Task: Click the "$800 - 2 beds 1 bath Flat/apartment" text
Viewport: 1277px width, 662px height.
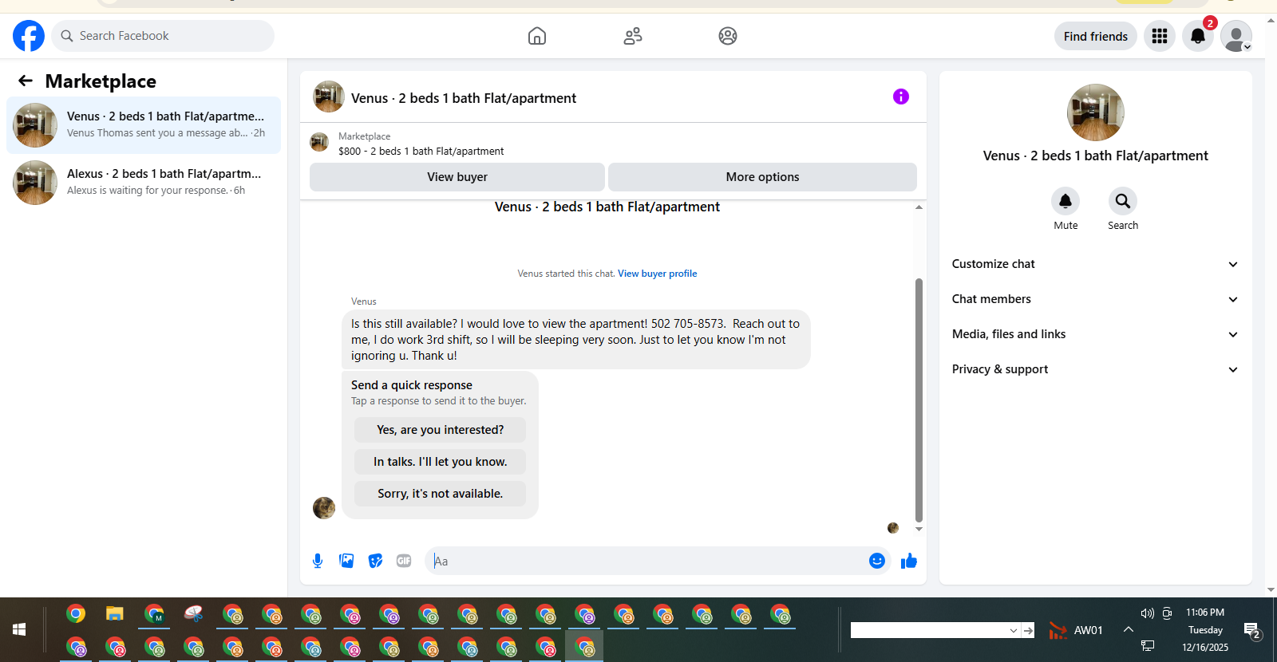Action: (x=421, y=151)
